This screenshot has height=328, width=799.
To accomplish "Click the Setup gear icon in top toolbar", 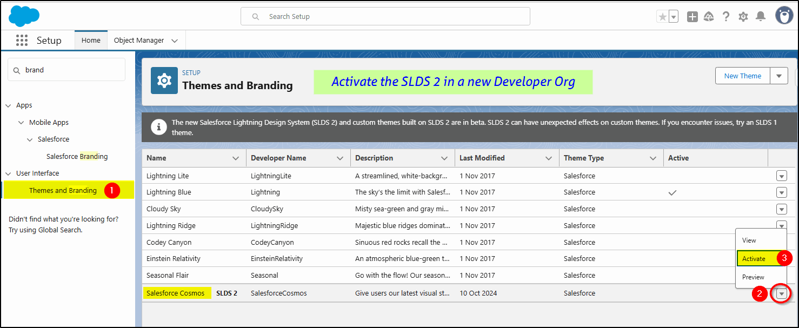I will [x=743, y=17].
